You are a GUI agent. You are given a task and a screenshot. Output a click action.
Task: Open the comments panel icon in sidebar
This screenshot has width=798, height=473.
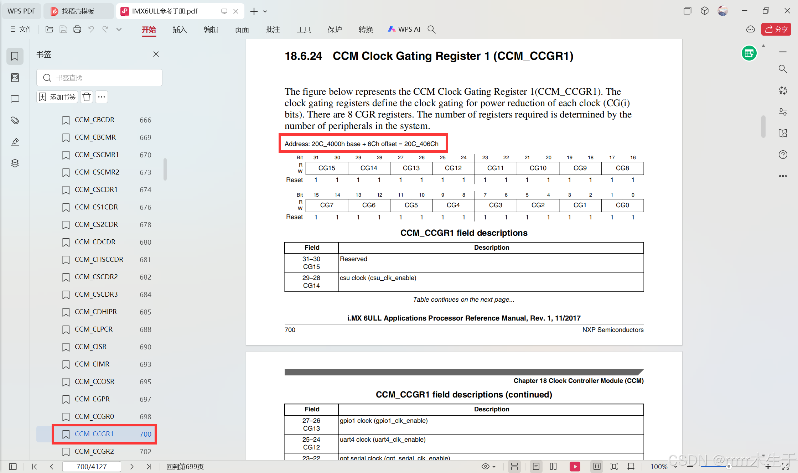[x=15, y=99]
